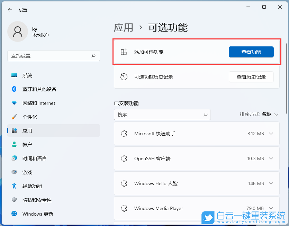Click the ky user avatar
The width and height of the screenshot is (289, 226).
pos(18,31)
